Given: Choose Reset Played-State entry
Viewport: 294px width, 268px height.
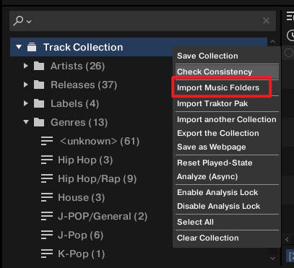Looking at the screenshot, I should click(x=227, y=163).
